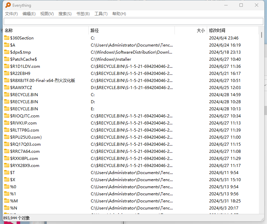Select the $RIOQJTC.com folder icon
The width and height of the screenshot is (267, 224).
pos(6,116)
